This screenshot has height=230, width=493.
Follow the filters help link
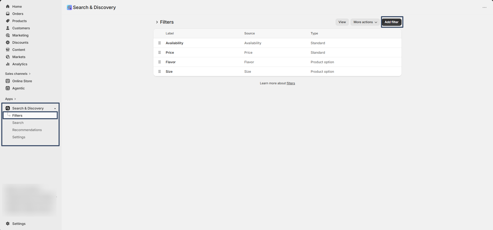coord(291,83)
